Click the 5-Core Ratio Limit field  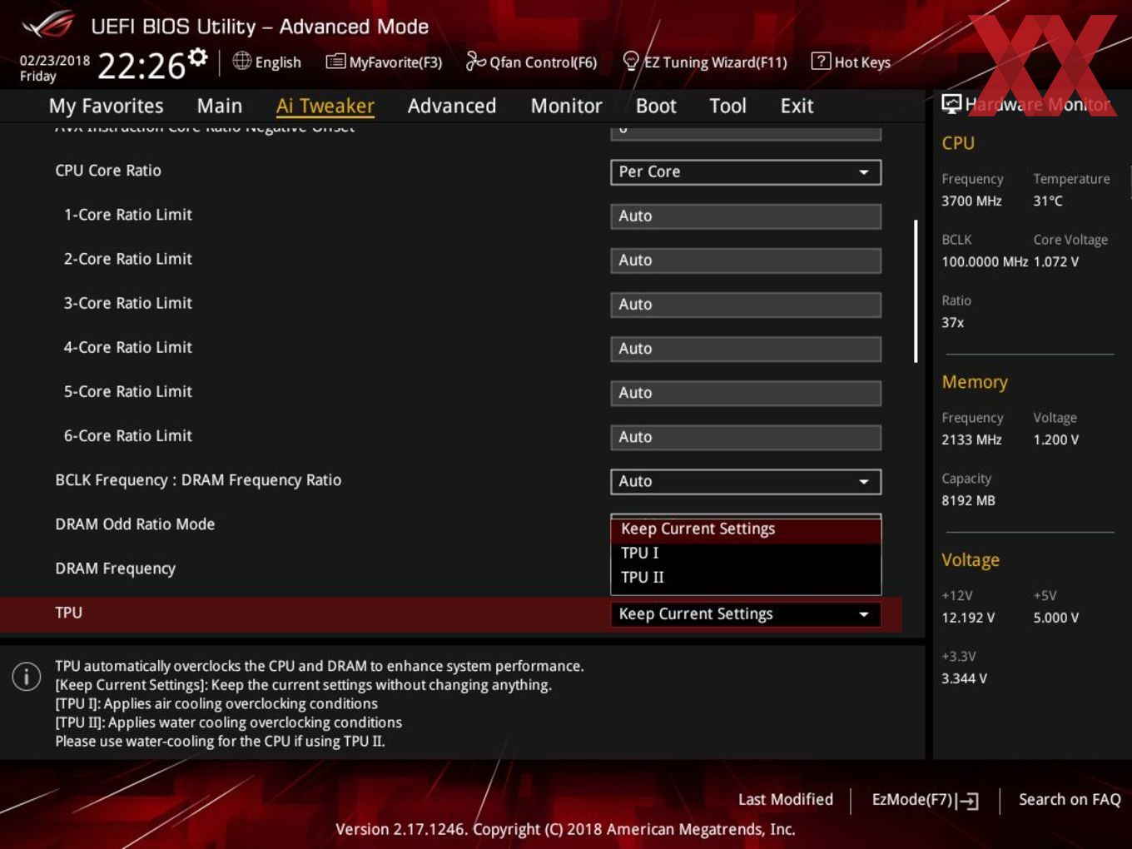pos(746,393)
